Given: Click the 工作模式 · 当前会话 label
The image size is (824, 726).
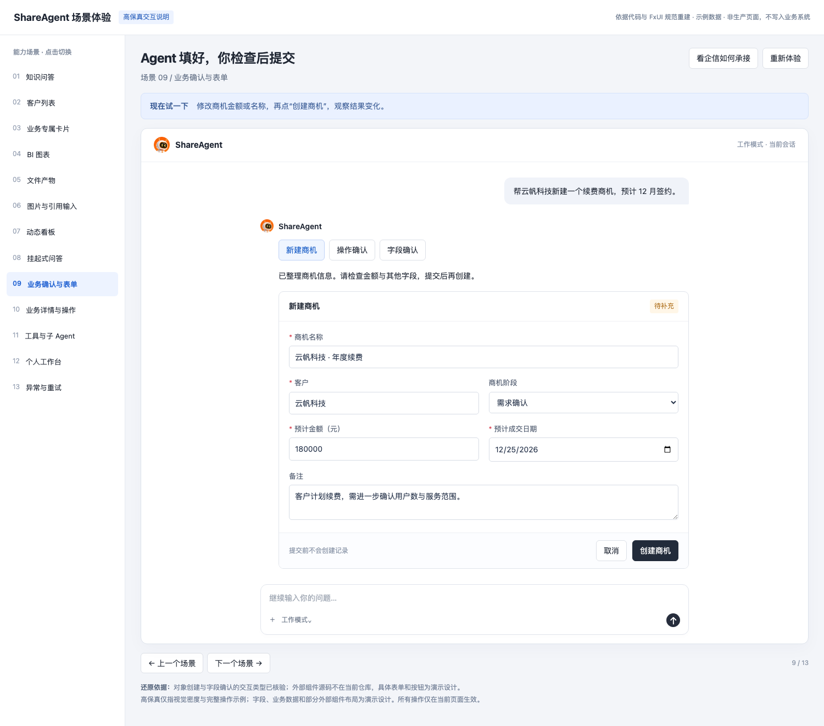Looking at the screenshot, I should pos(766,145).
